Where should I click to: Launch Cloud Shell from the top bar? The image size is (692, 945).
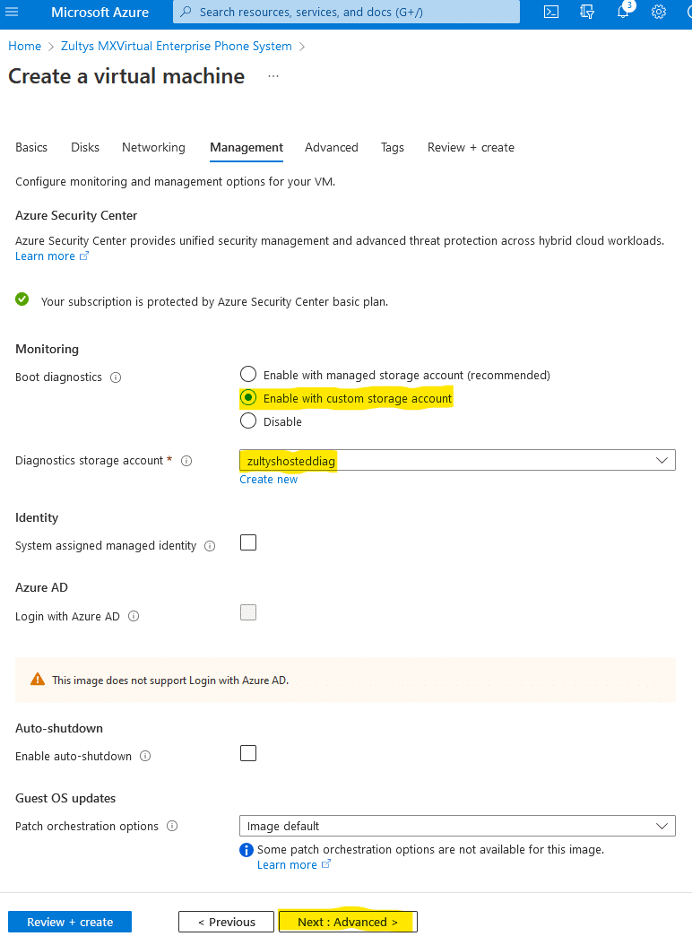point(551,12)
